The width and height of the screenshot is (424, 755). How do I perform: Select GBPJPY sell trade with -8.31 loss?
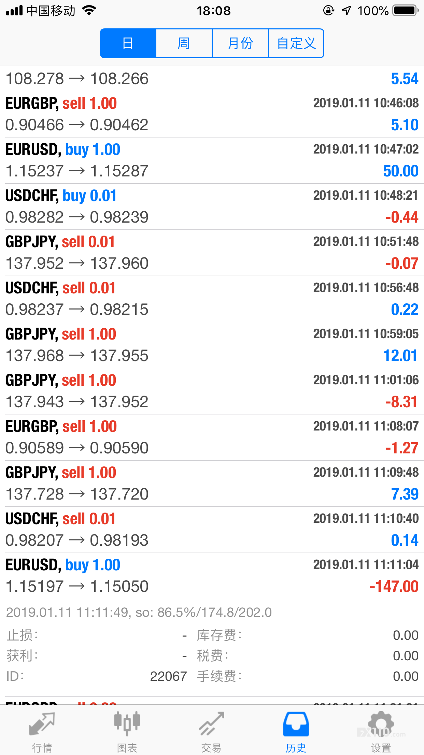tap(212, 391)
